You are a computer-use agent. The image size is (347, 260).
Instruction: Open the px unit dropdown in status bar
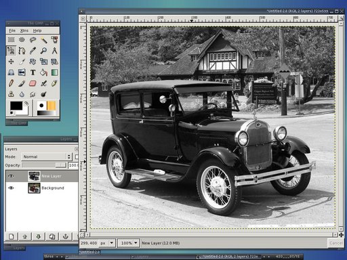[x=107, y=243]
